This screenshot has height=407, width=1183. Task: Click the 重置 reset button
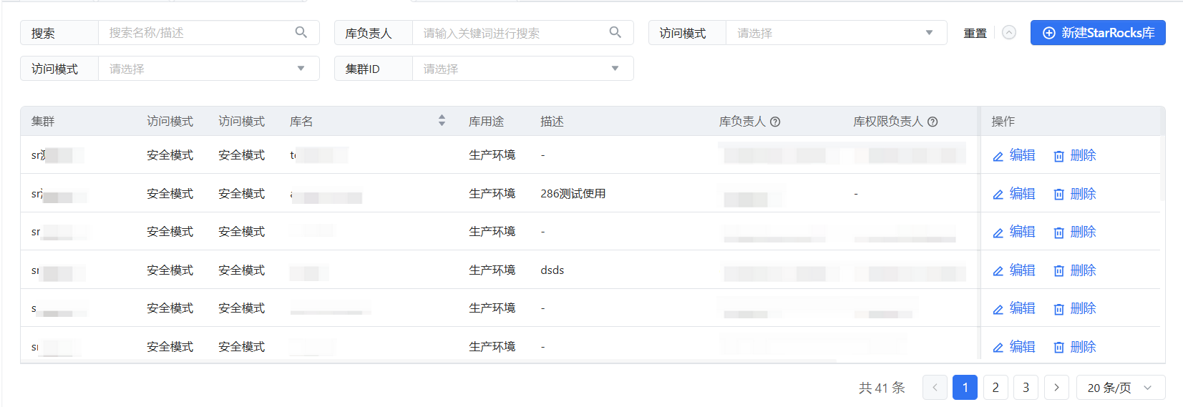tap(975, 33)
